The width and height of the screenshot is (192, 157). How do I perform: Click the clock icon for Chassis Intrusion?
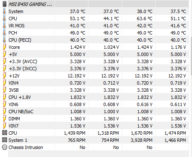coord(5,147)
